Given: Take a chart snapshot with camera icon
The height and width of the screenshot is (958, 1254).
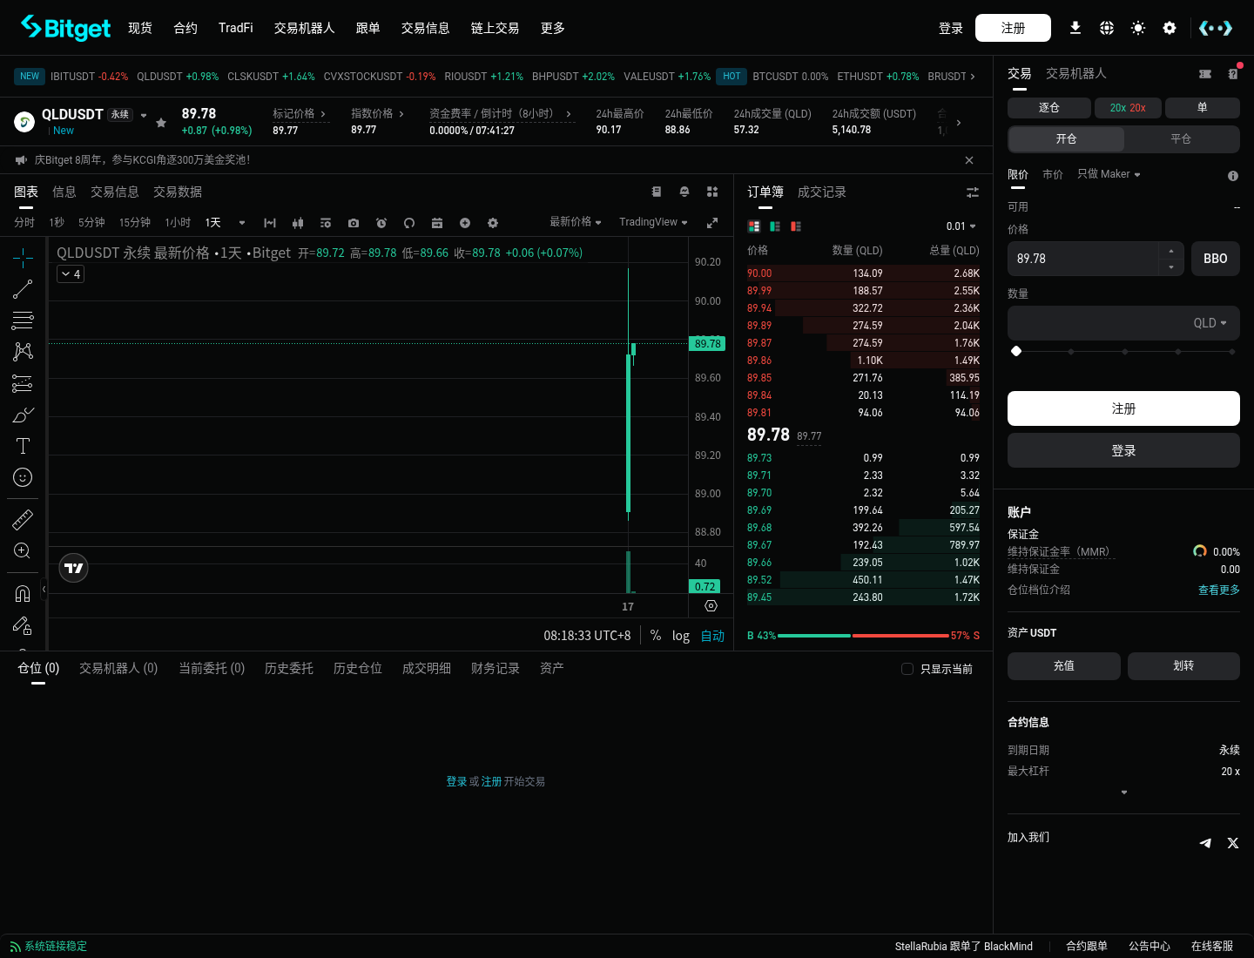Looking at the screenshot, I should [354, 223].
